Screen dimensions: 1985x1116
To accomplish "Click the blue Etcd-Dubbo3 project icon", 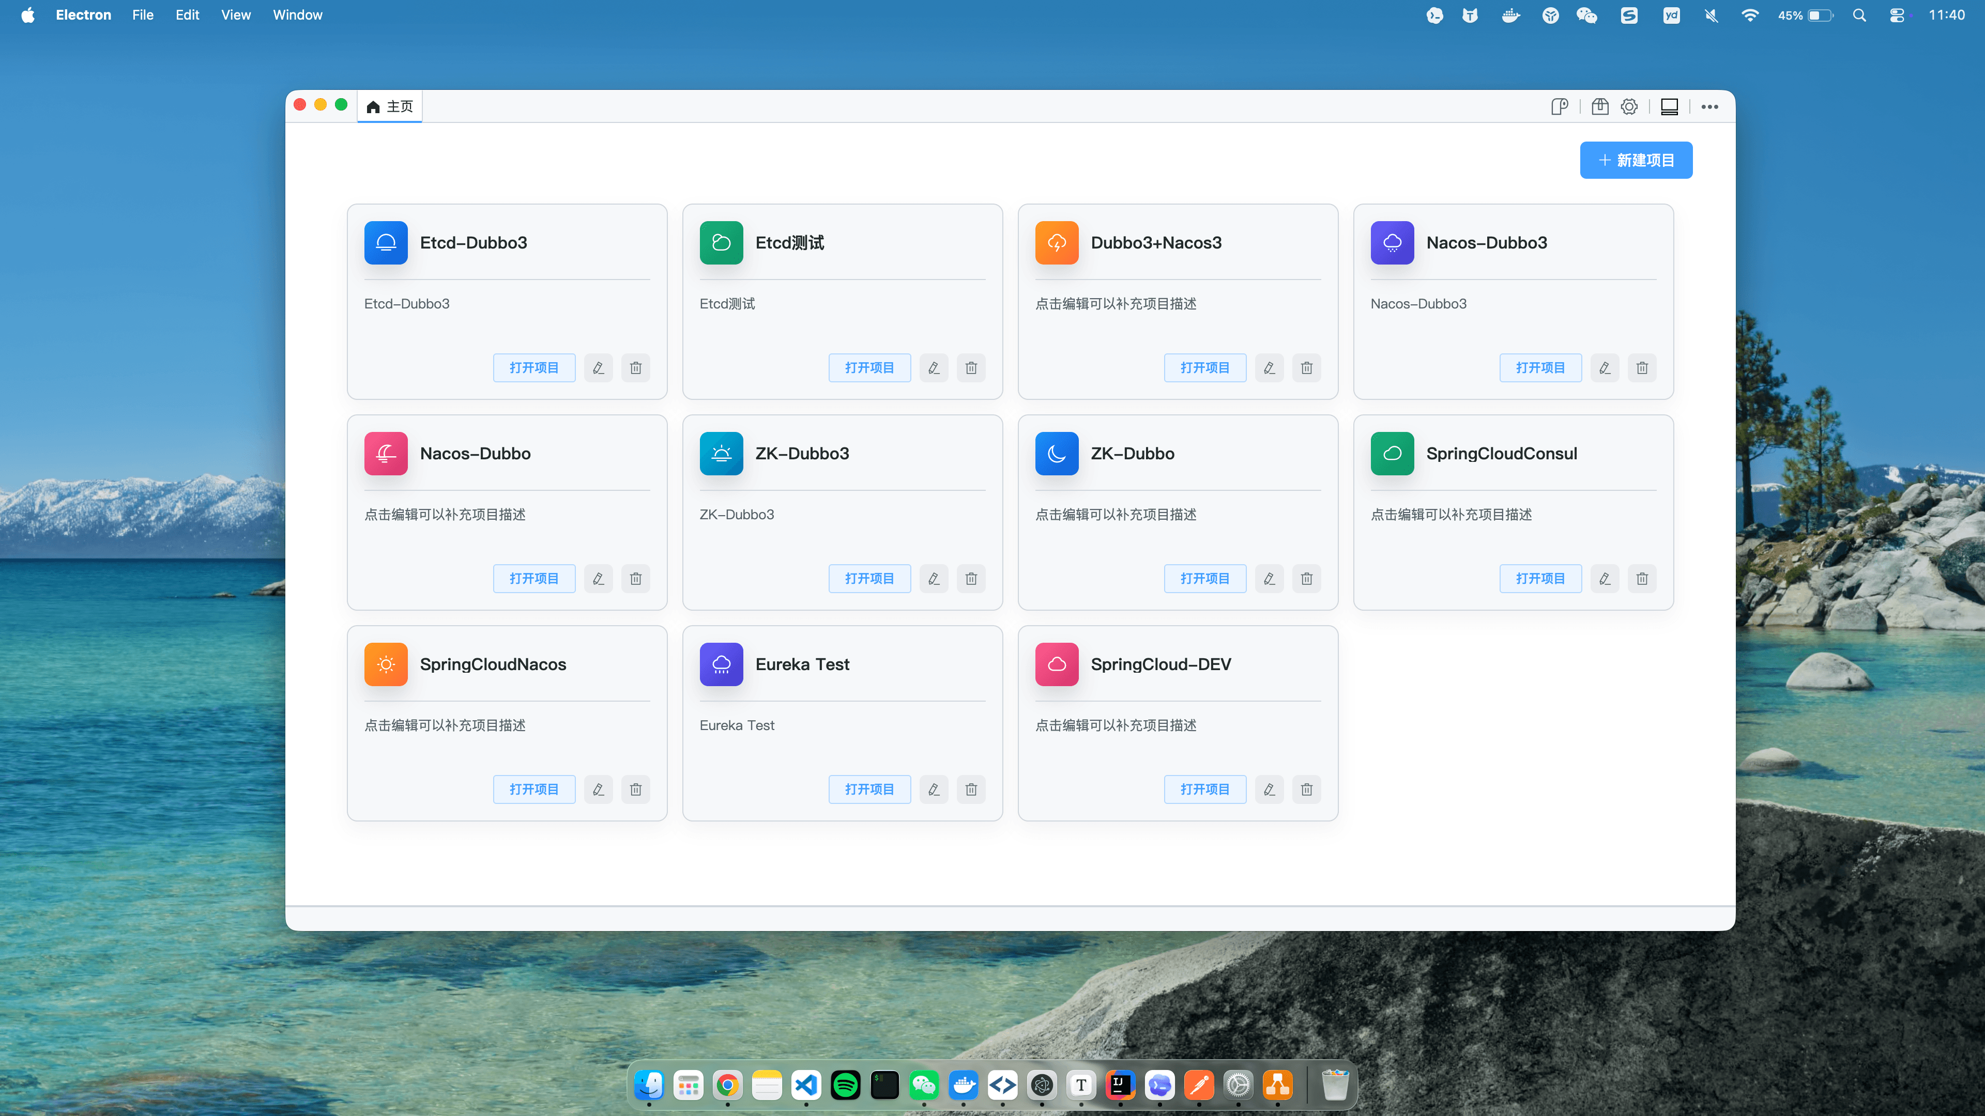I will click(x=386, y=243).
